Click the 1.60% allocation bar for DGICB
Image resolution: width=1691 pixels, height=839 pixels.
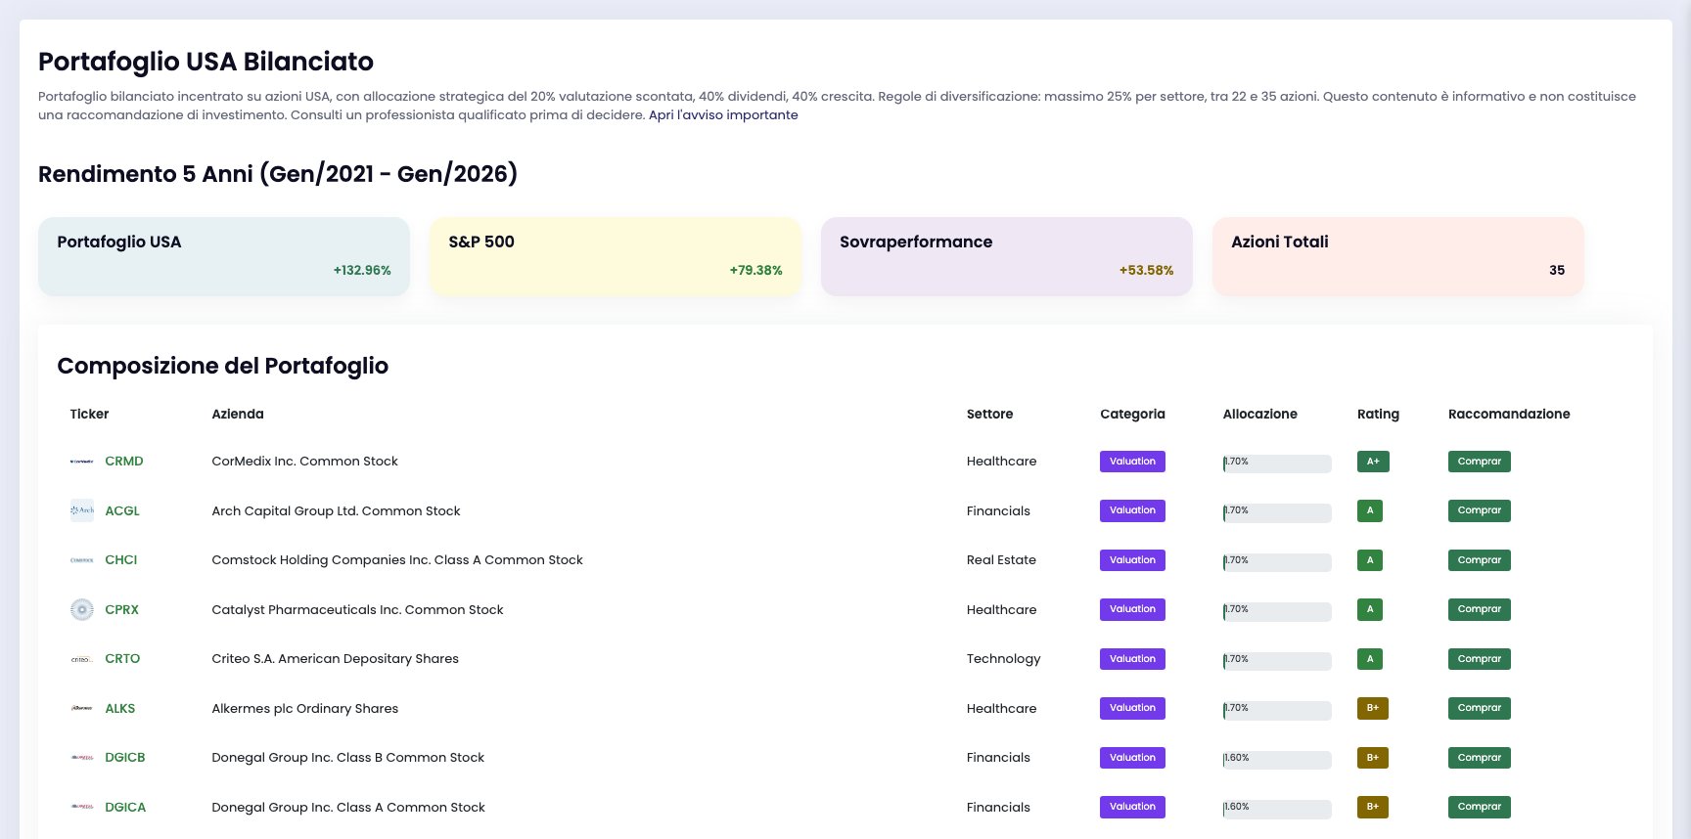(x=1277, y=760)
